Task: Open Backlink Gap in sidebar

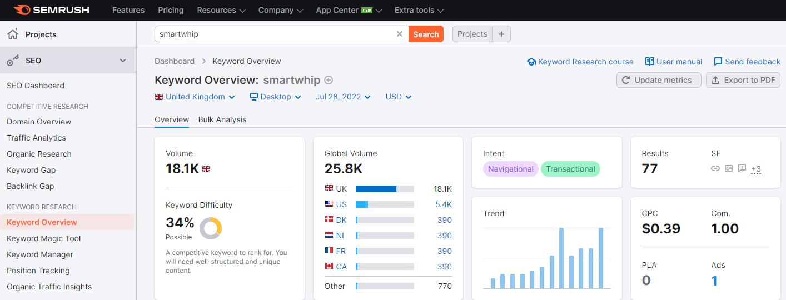Action: (x=31, y=186)
